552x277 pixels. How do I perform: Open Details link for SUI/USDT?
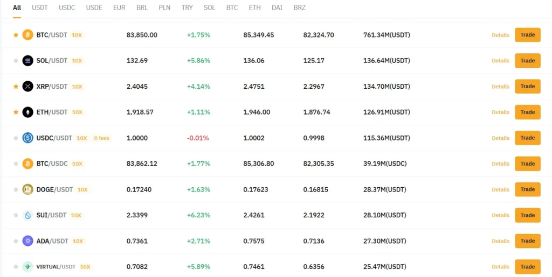[501, 216]
